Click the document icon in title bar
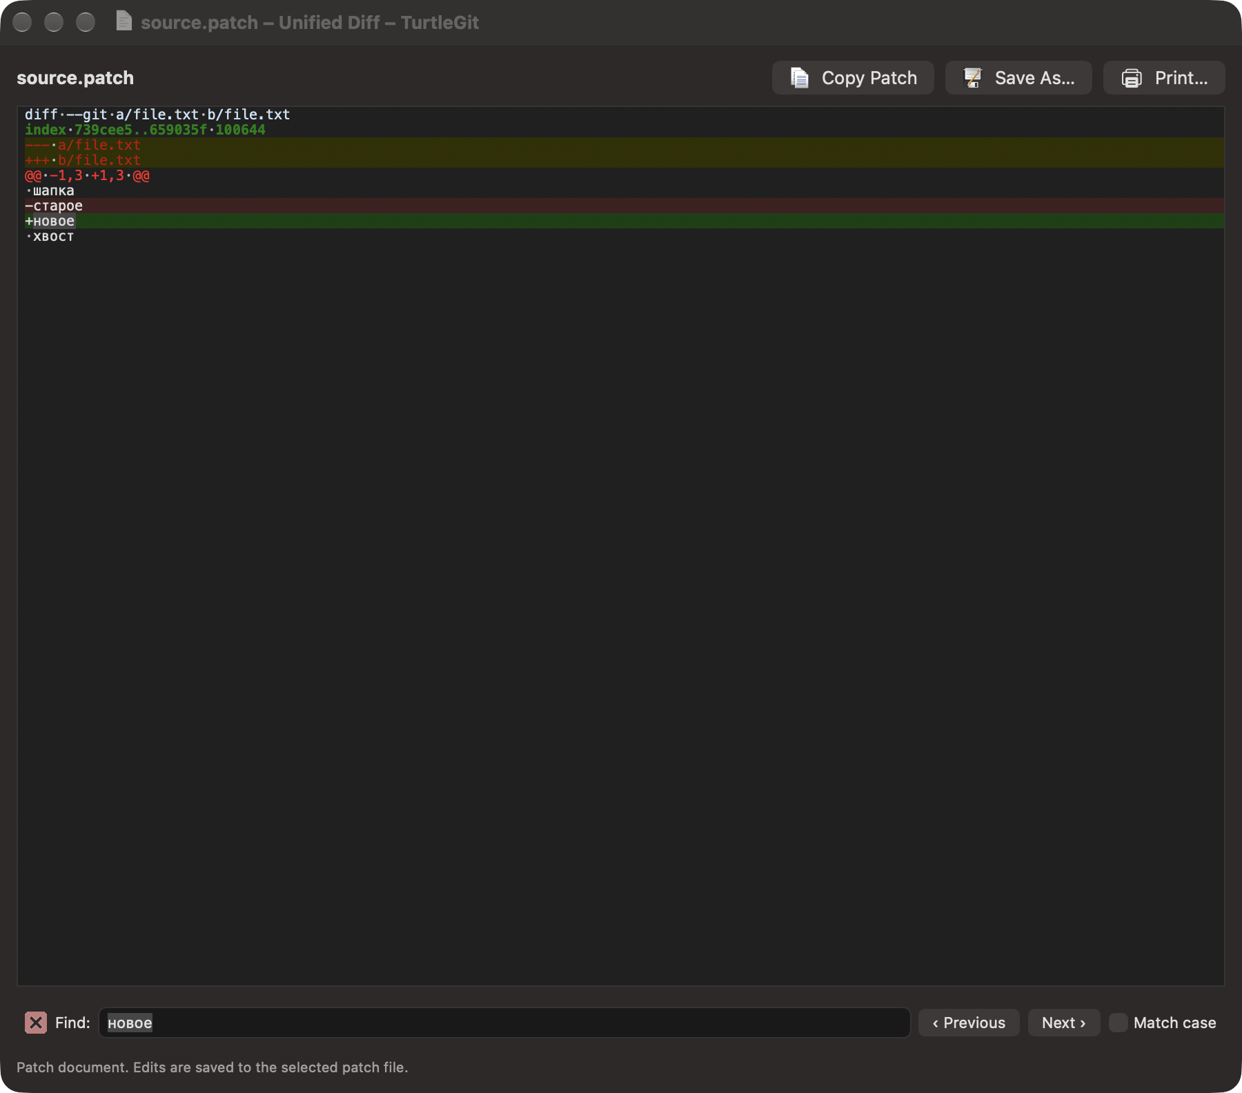 [124, 21]
